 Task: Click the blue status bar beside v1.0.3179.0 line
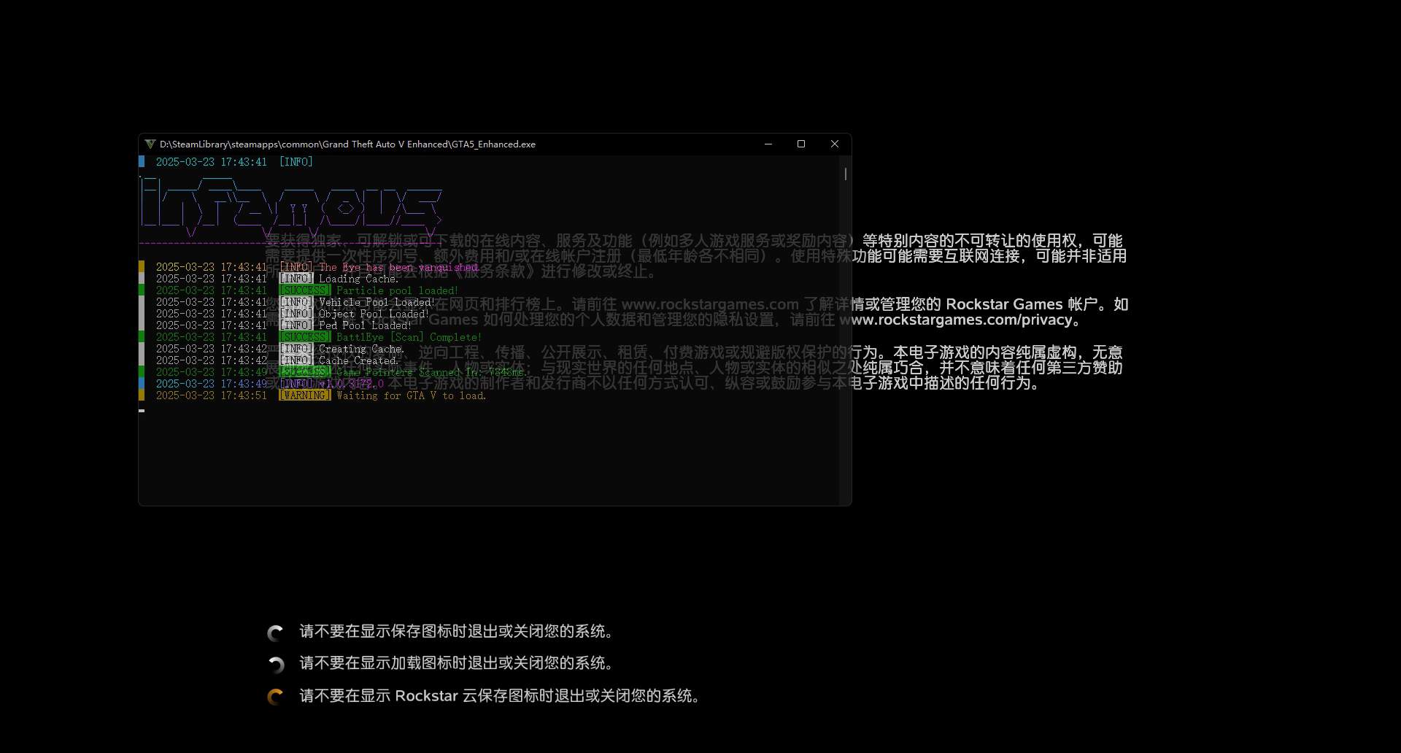pyautogui.click(x=142, y=383)
